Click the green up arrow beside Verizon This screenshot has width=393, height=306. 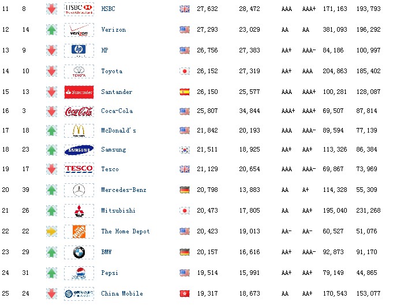click(x=51, y=30)
